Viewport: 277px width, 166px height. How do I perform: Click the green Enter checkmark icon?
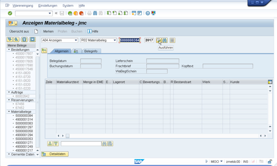tap(10, 13)
